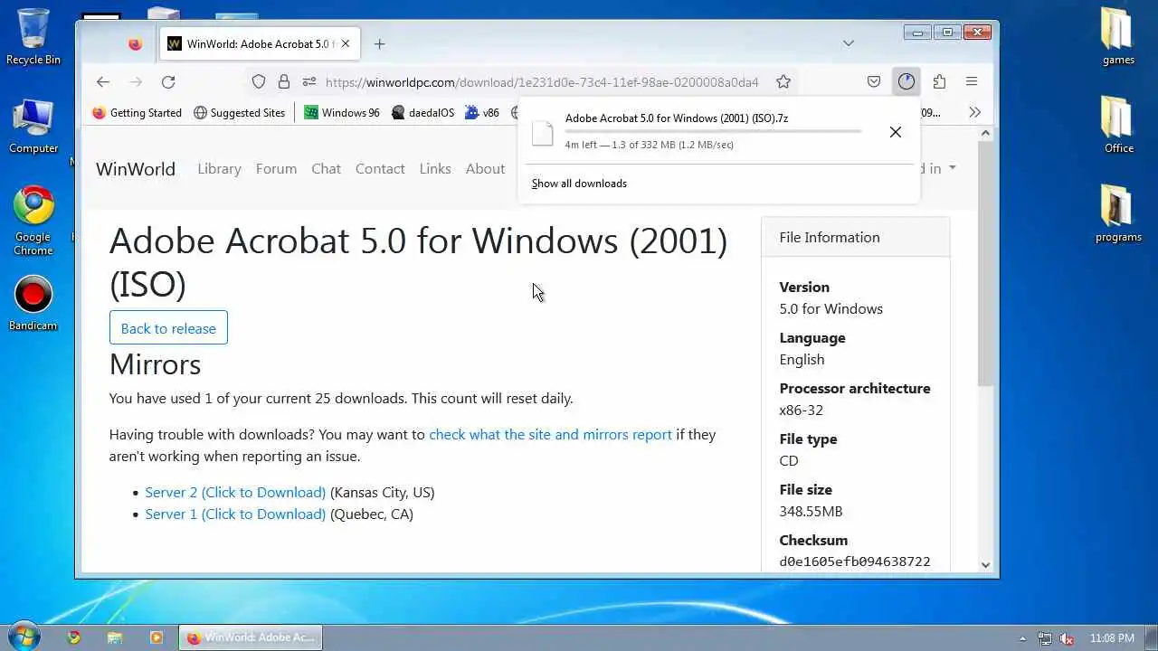Click the pinned Firefox tab icon

[x=136, y=43]
